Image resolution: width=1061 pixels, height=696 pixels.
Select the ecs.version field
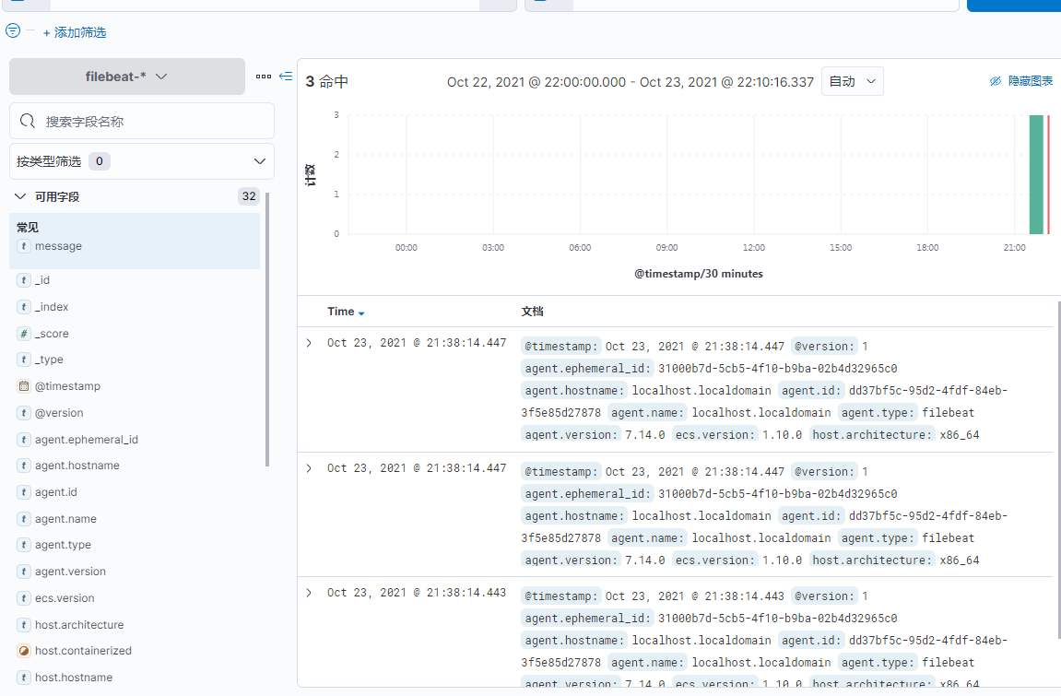[x=65, y=598]
